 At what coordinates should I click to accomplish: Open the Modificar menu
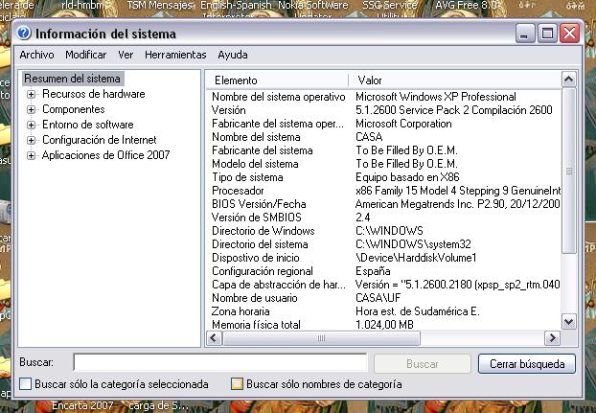coord(86,55)
